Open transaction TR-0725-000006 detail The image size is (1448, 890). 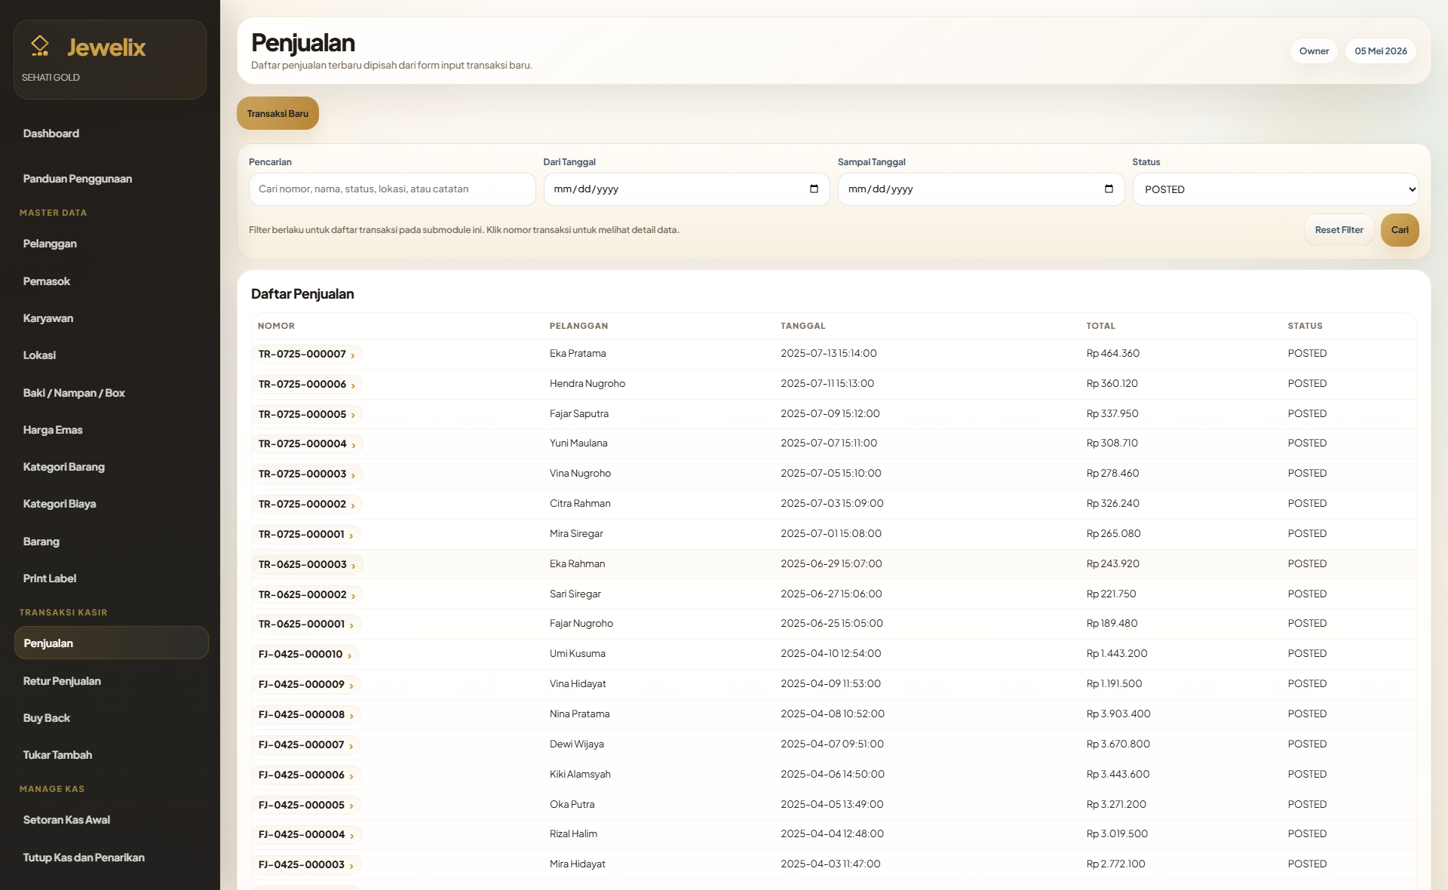307,384
